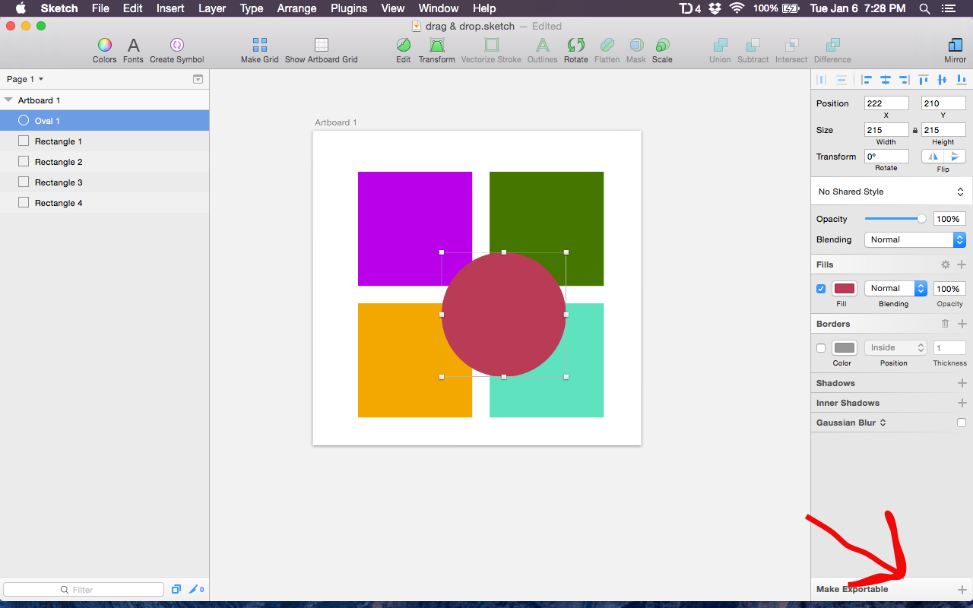Viewport: 973px width, 608px height.
Task: Flip the layer horizontally
Action: tap(933, 156)
